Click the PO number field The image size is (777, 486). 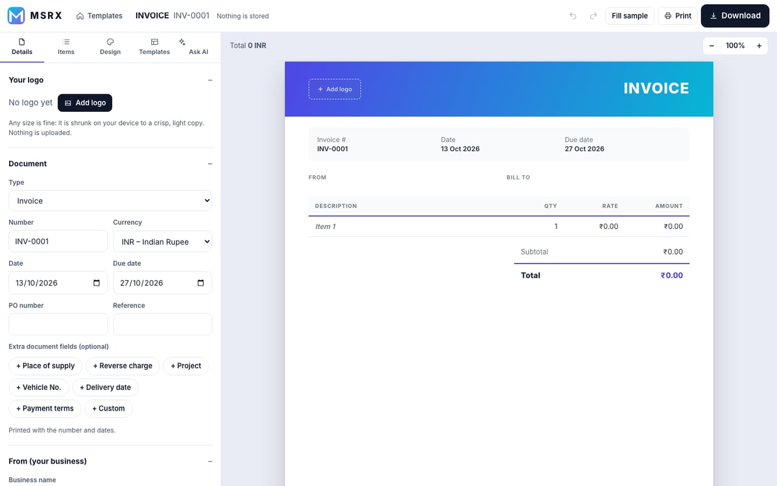[x=58, y=324]
